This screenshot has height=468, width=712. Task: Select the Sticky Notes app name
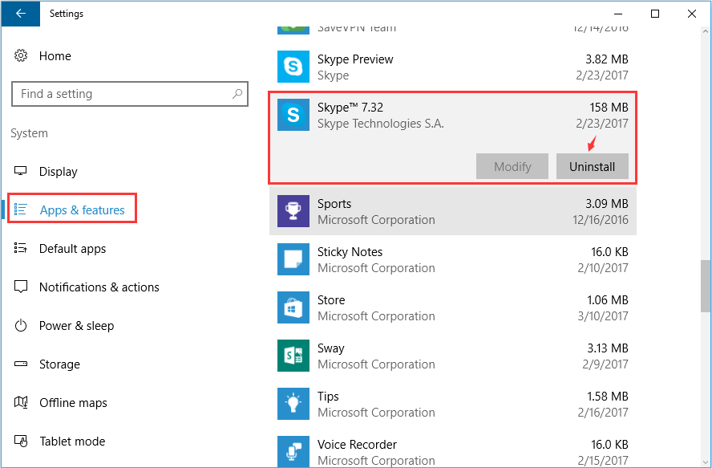350,252
